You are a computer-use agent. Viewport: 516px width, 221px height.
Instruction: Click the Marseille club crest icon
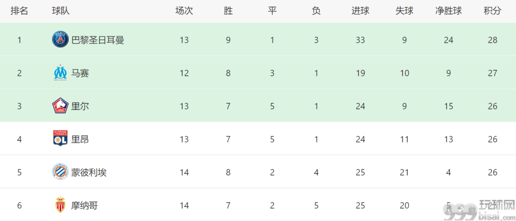click(x=60, y=73)
